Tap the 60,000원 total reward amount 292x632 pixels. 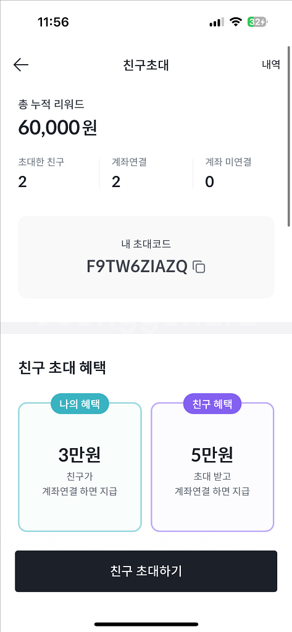[x=57, y=128]
